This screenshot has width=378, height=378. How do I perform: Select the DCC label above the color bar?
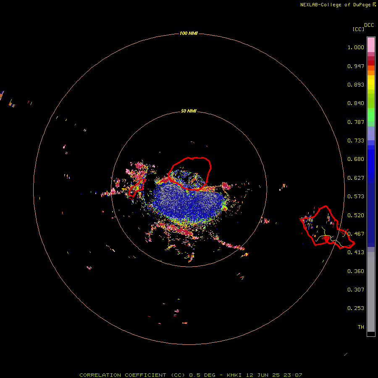point(369,25)
